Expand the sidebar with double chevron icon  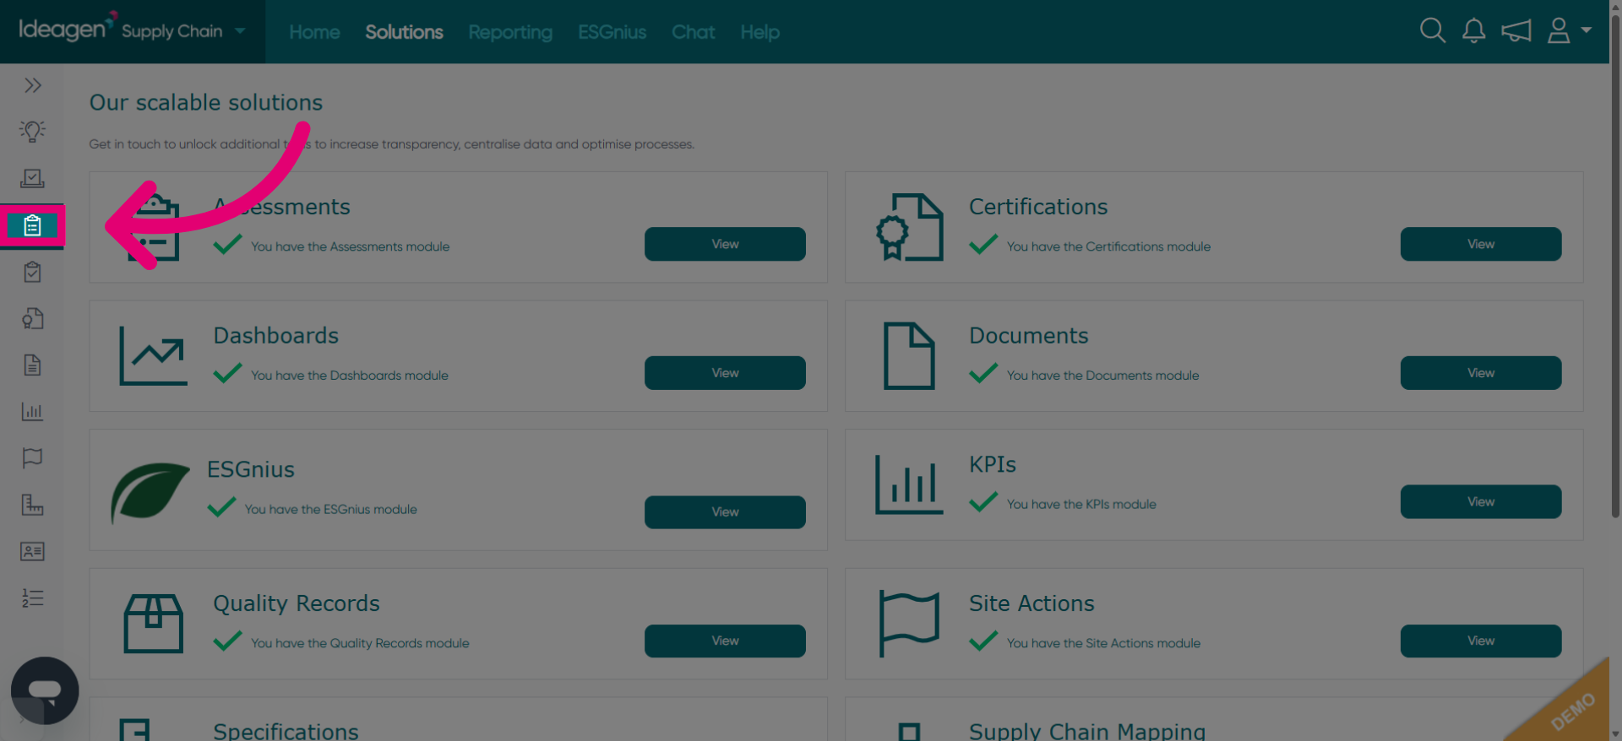[32, 85]
